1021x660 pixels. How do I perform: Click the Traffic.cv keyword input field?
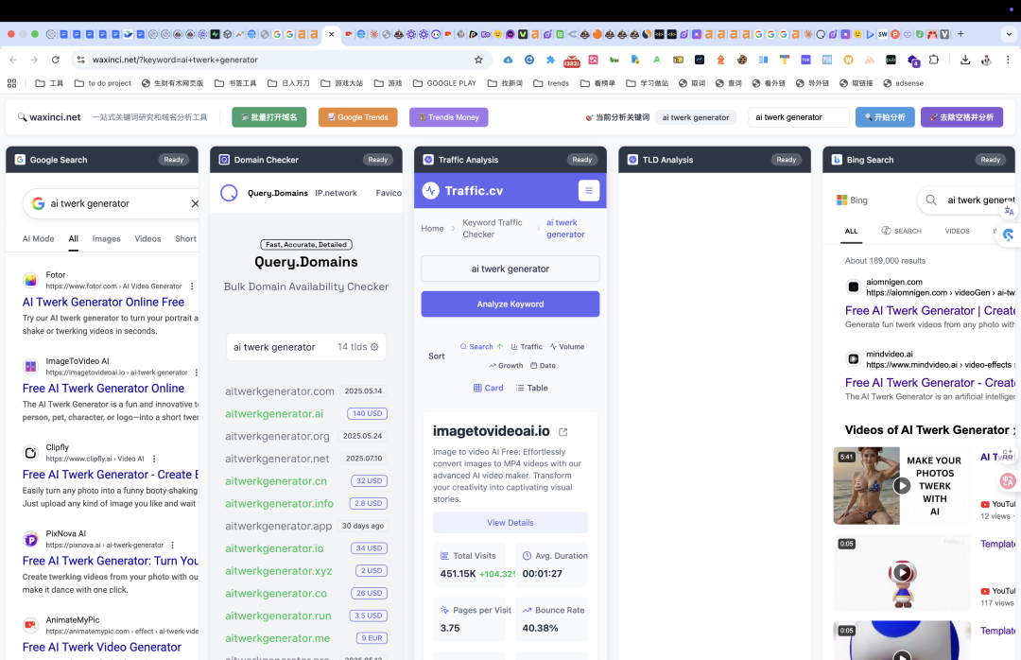point(510,269)
